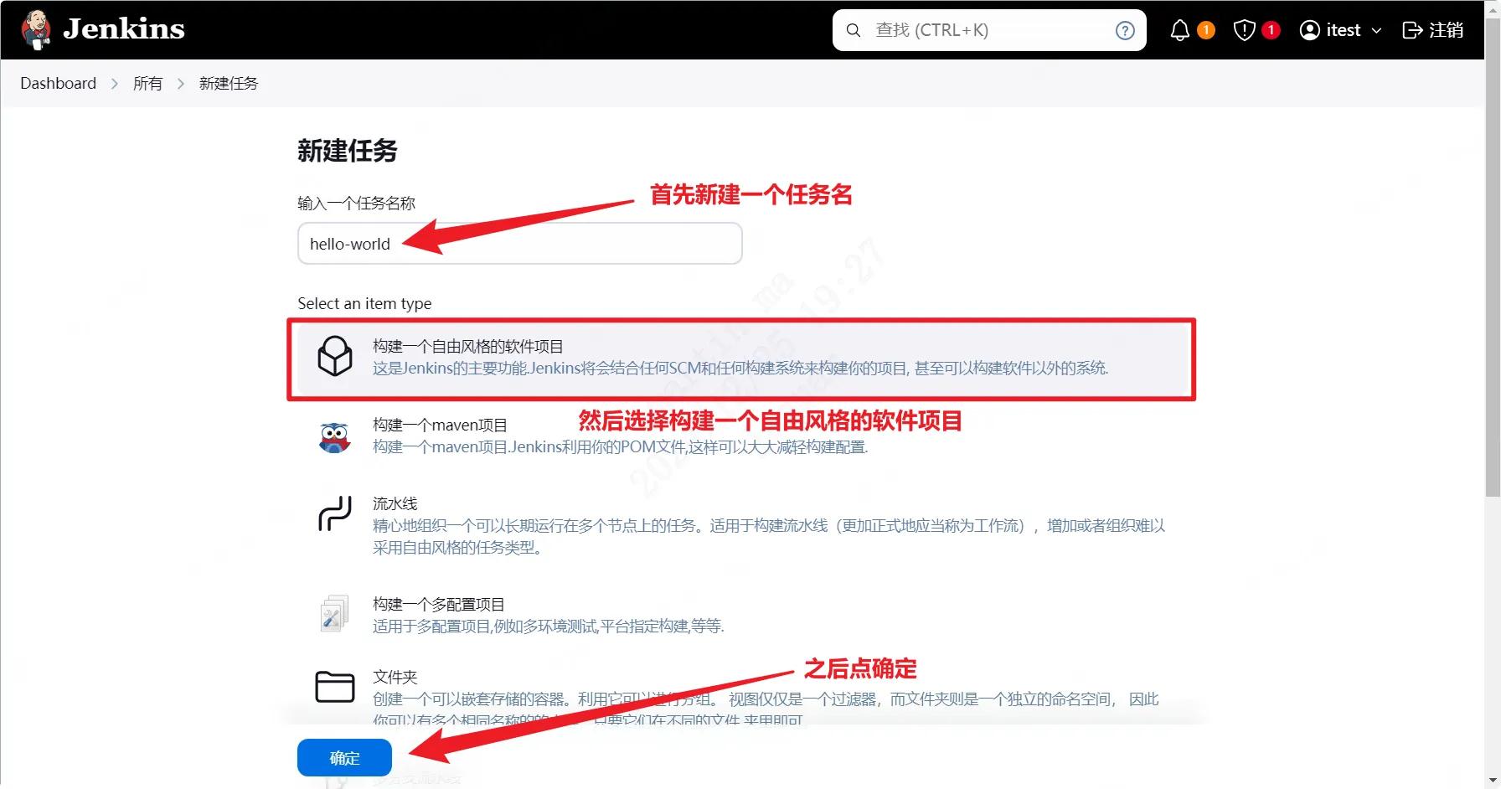The width and height of the screenshot is (1501, 789).
Task: Click the 新建任务 page heading
Action: click(x=348, y=151)
